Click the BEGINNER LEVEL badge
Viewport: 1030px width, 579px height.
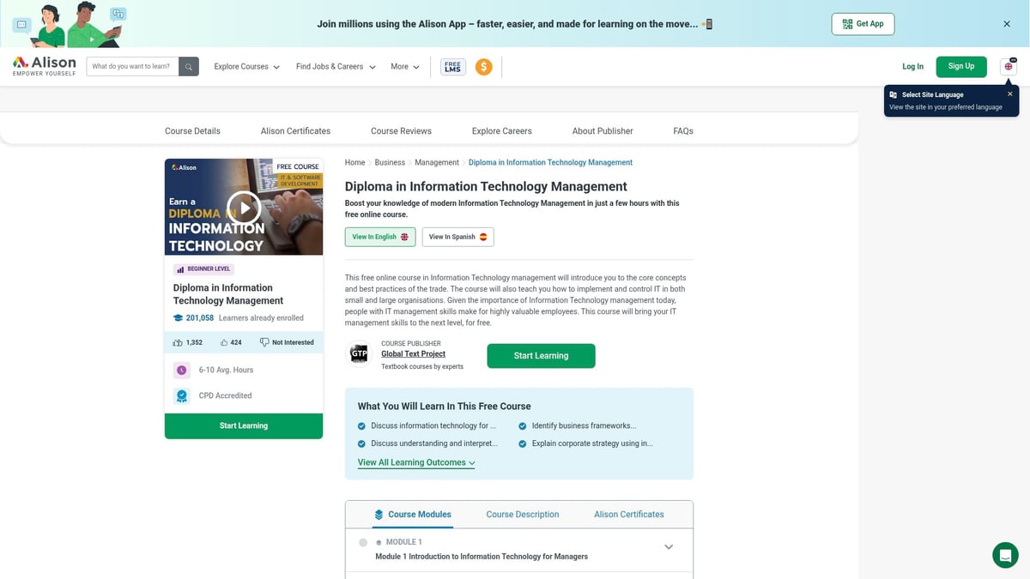point(203,268)
